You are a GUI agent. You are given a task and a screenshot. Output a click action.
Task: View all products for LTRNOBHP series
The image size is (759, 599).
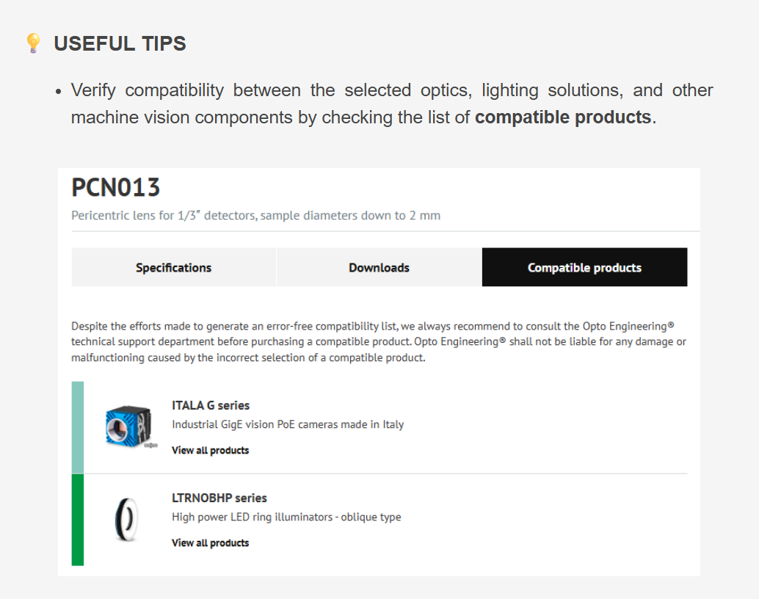210,542
